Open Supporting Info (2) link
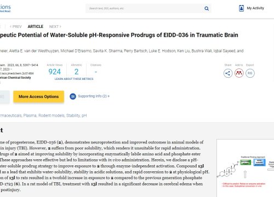The image size is (274, 197). click(94, 96)
